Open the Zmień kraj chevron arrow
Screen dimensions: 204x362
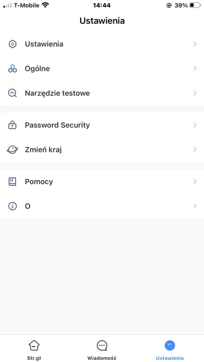(195, 150)
